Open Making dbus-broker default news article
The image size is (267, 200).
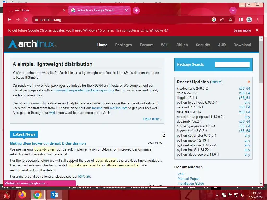click(48, 143)
